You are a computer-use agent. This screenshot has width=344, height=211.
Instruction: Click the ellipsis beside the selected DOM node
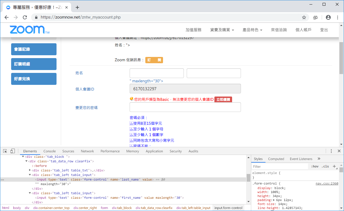3,180
